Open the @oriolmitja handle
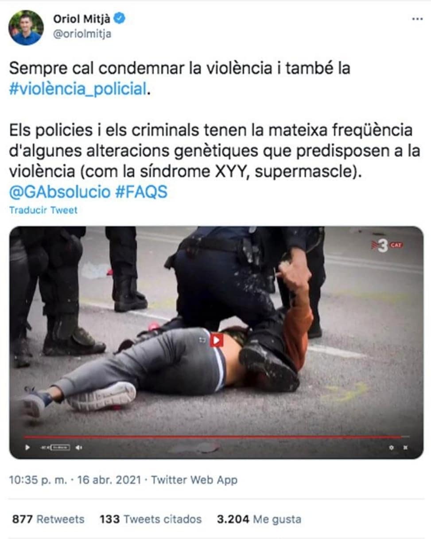This screenshot has height=539, width=431. [x=82, y=34]
